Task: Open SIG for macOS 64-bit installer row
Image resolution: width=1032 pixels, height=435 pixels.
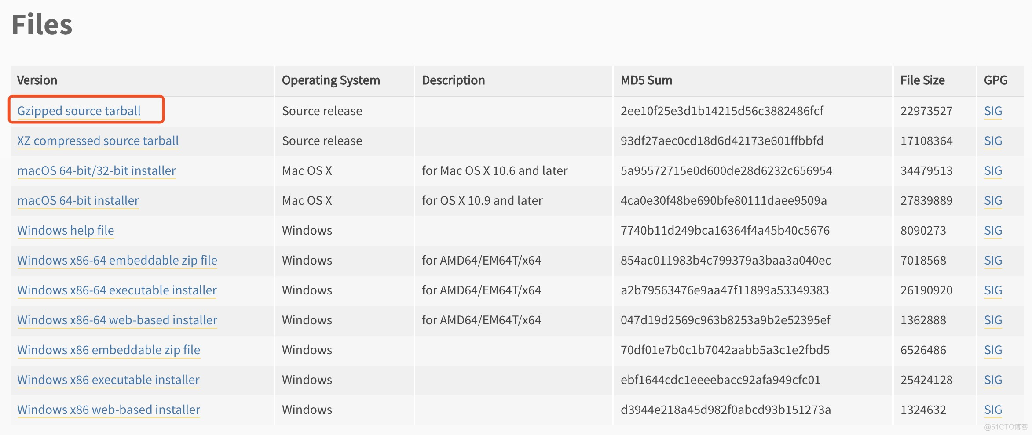Action: pos(993,201)
